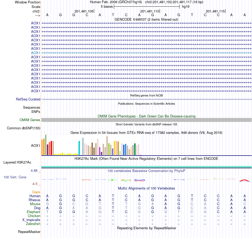Click the Scale label
Image resolution: width=252 pixels, height=238 pixels.
pyautogui.click(x=36, y=7)
